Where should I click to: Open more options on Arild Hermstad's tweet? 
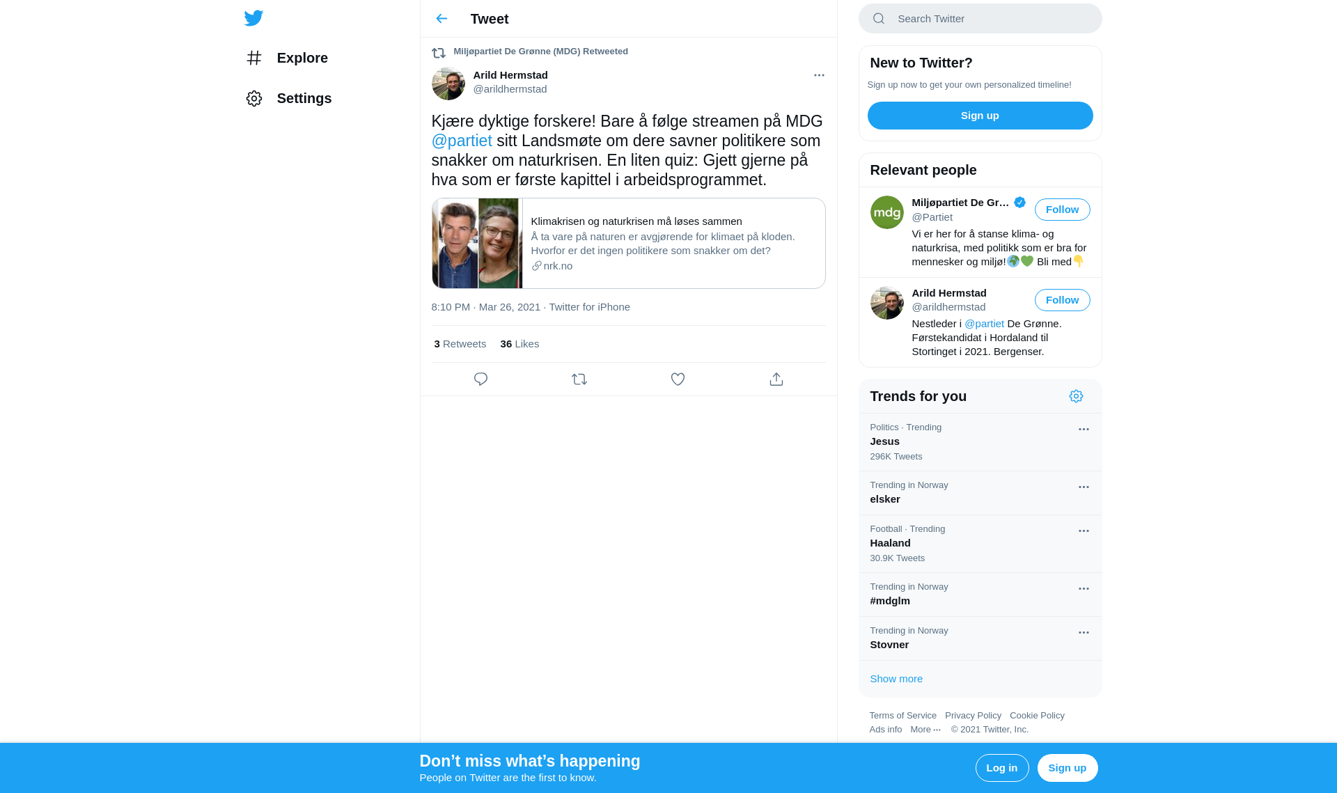pyautogui.click(x=819, y=75)
